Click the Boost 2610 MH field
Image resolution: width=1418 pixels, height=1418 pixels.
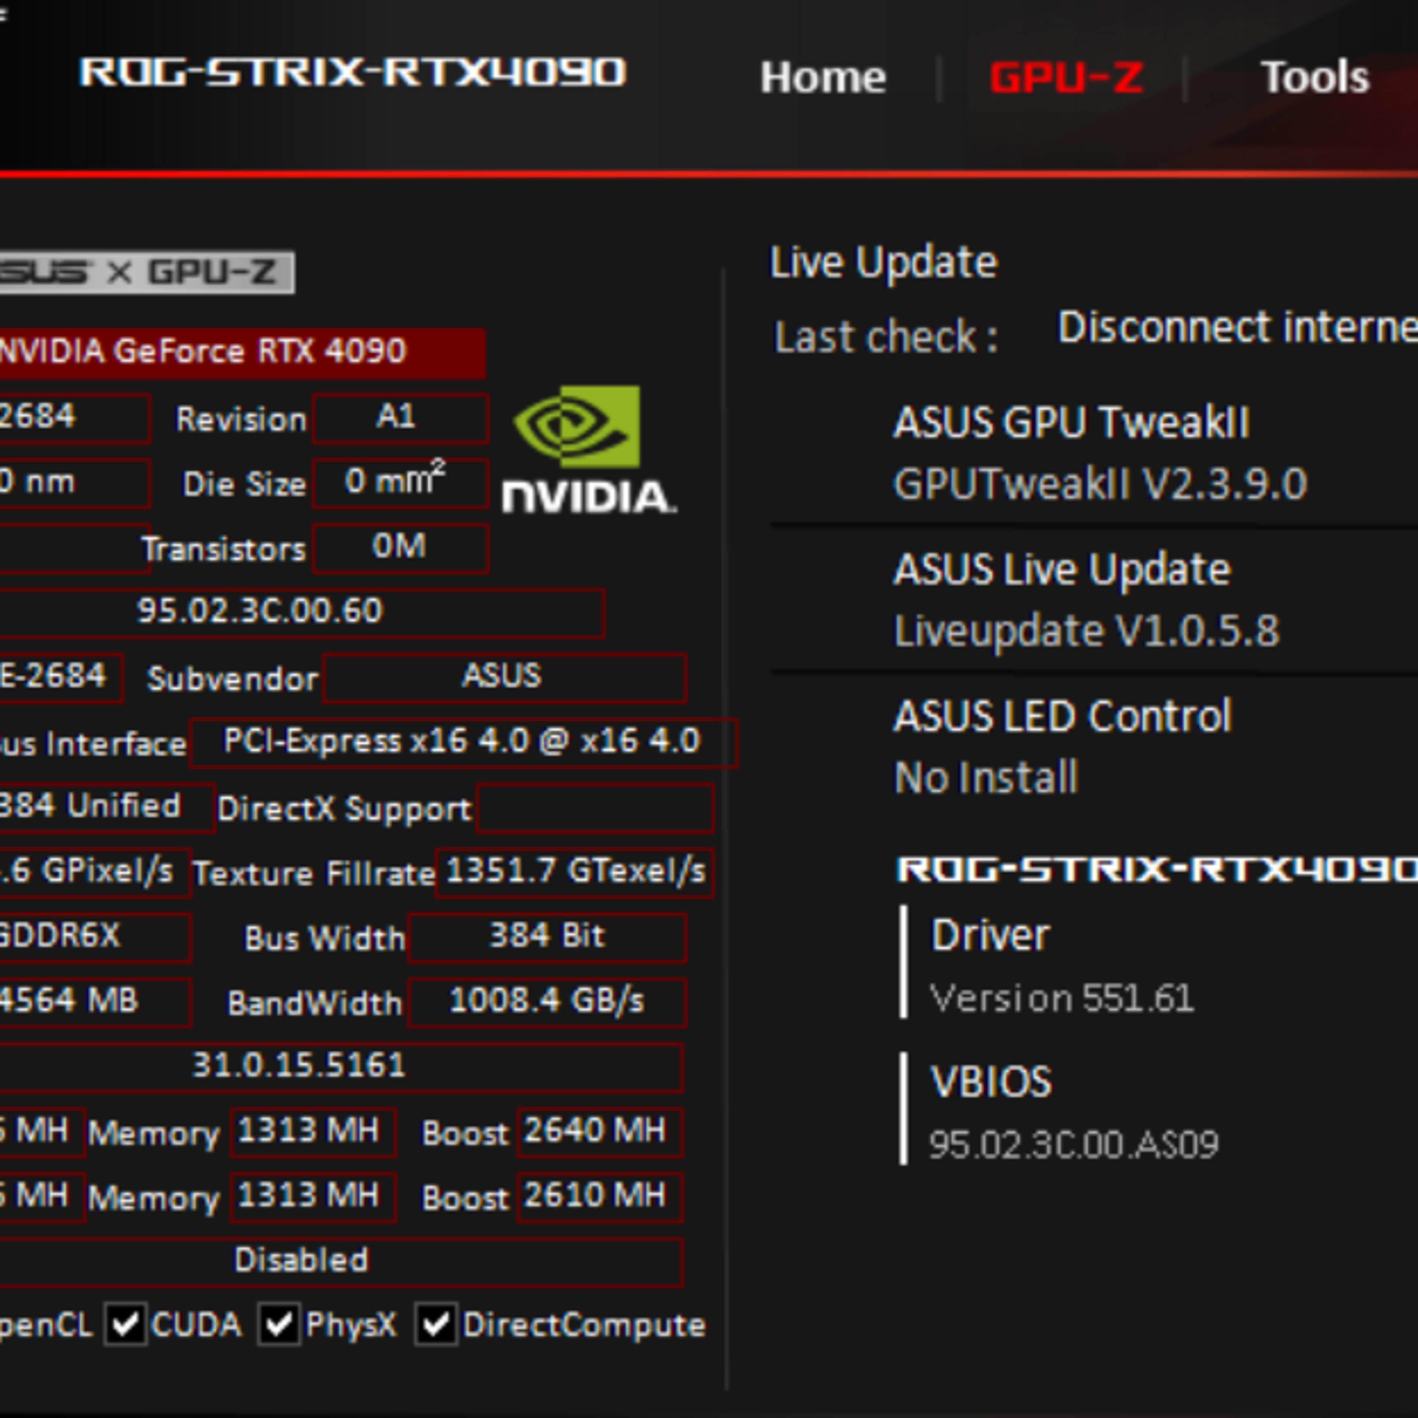pos(600,1197)
